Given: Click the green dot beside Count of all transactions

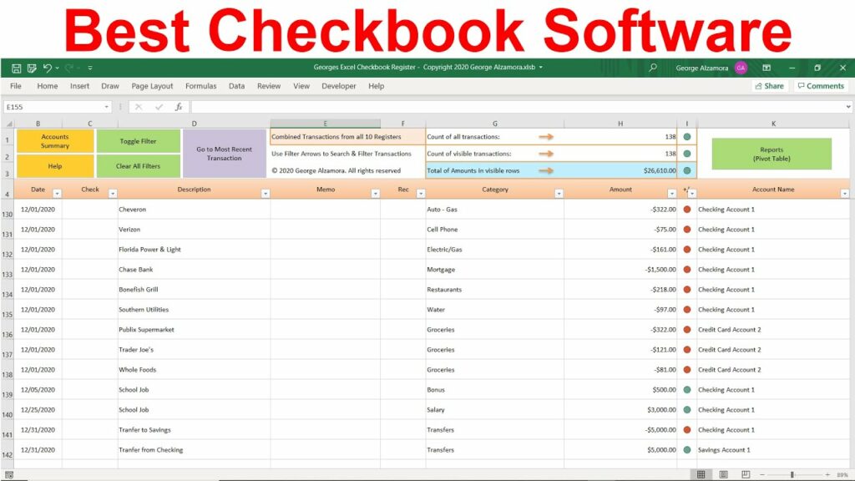Looking at the screenshot, I should click(687, 137).
